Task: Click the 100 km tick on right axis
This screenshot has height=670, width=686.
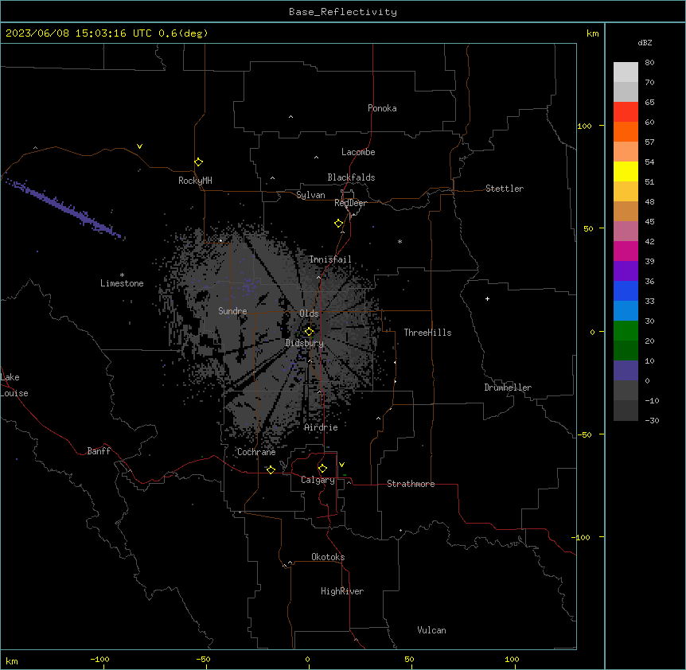Action: tap(584, 126)
